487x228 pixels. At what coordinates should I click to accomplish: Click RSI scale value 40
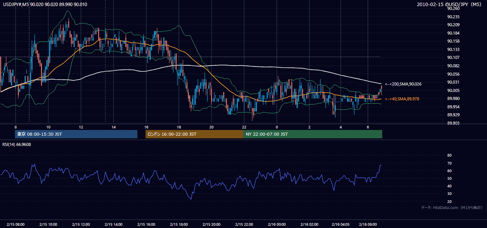(x=449, y=186)
